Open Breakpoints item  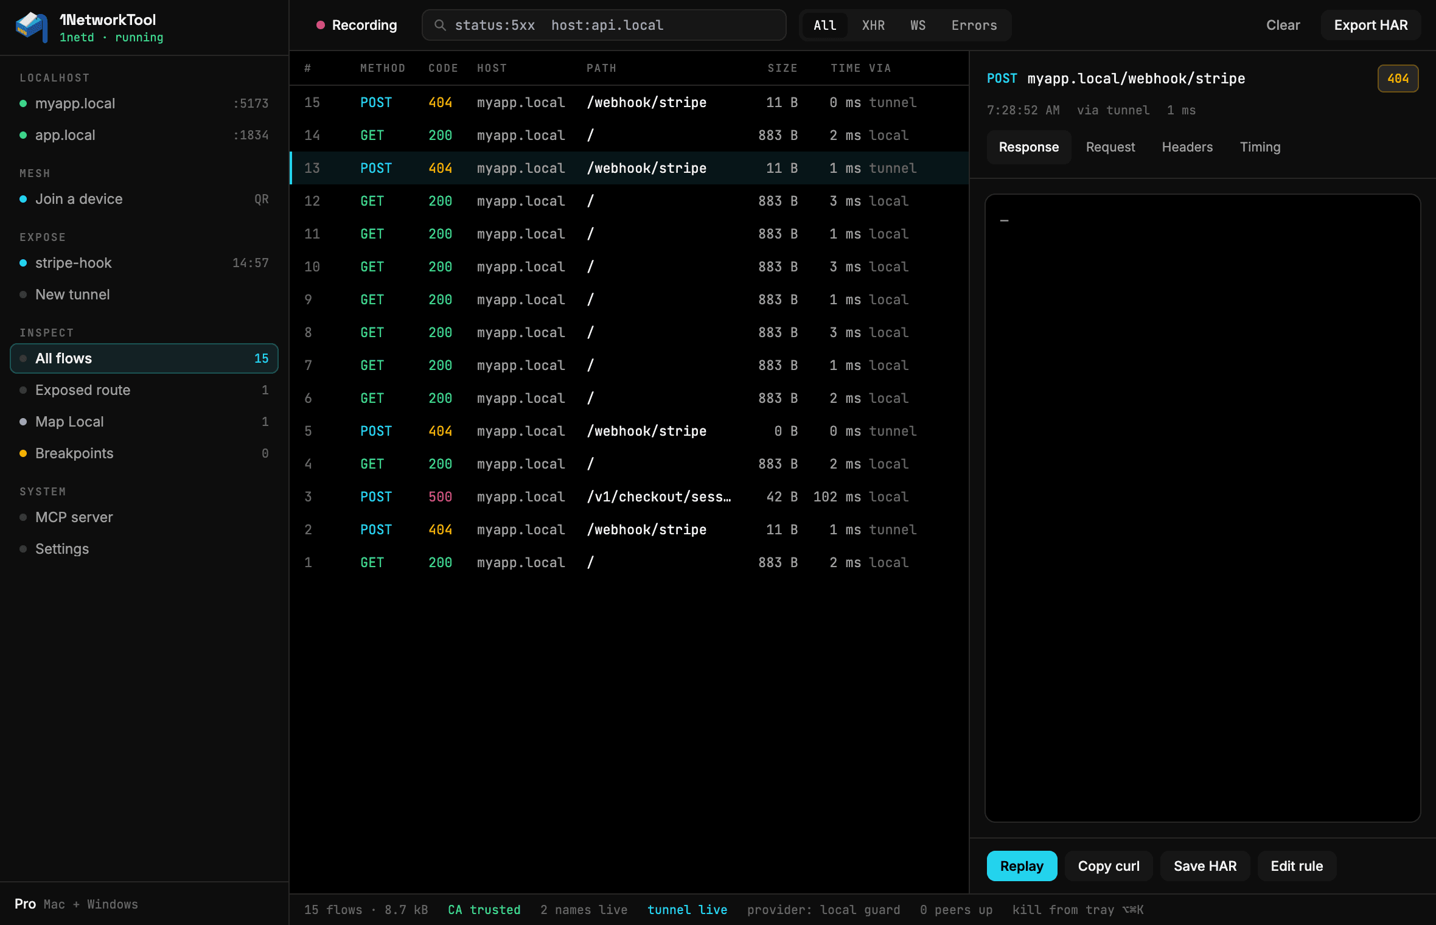pos(144,453)
